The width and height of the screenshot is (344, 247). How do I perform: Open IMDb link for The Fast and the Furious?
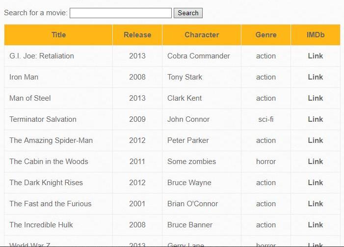(316, 203)
